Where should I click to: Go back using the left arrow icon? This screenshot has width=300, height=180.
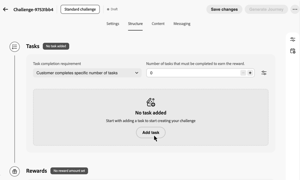[6, 9]
